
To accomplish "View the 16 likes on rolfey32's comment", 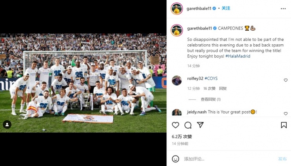I will click(x=210, y=89).
